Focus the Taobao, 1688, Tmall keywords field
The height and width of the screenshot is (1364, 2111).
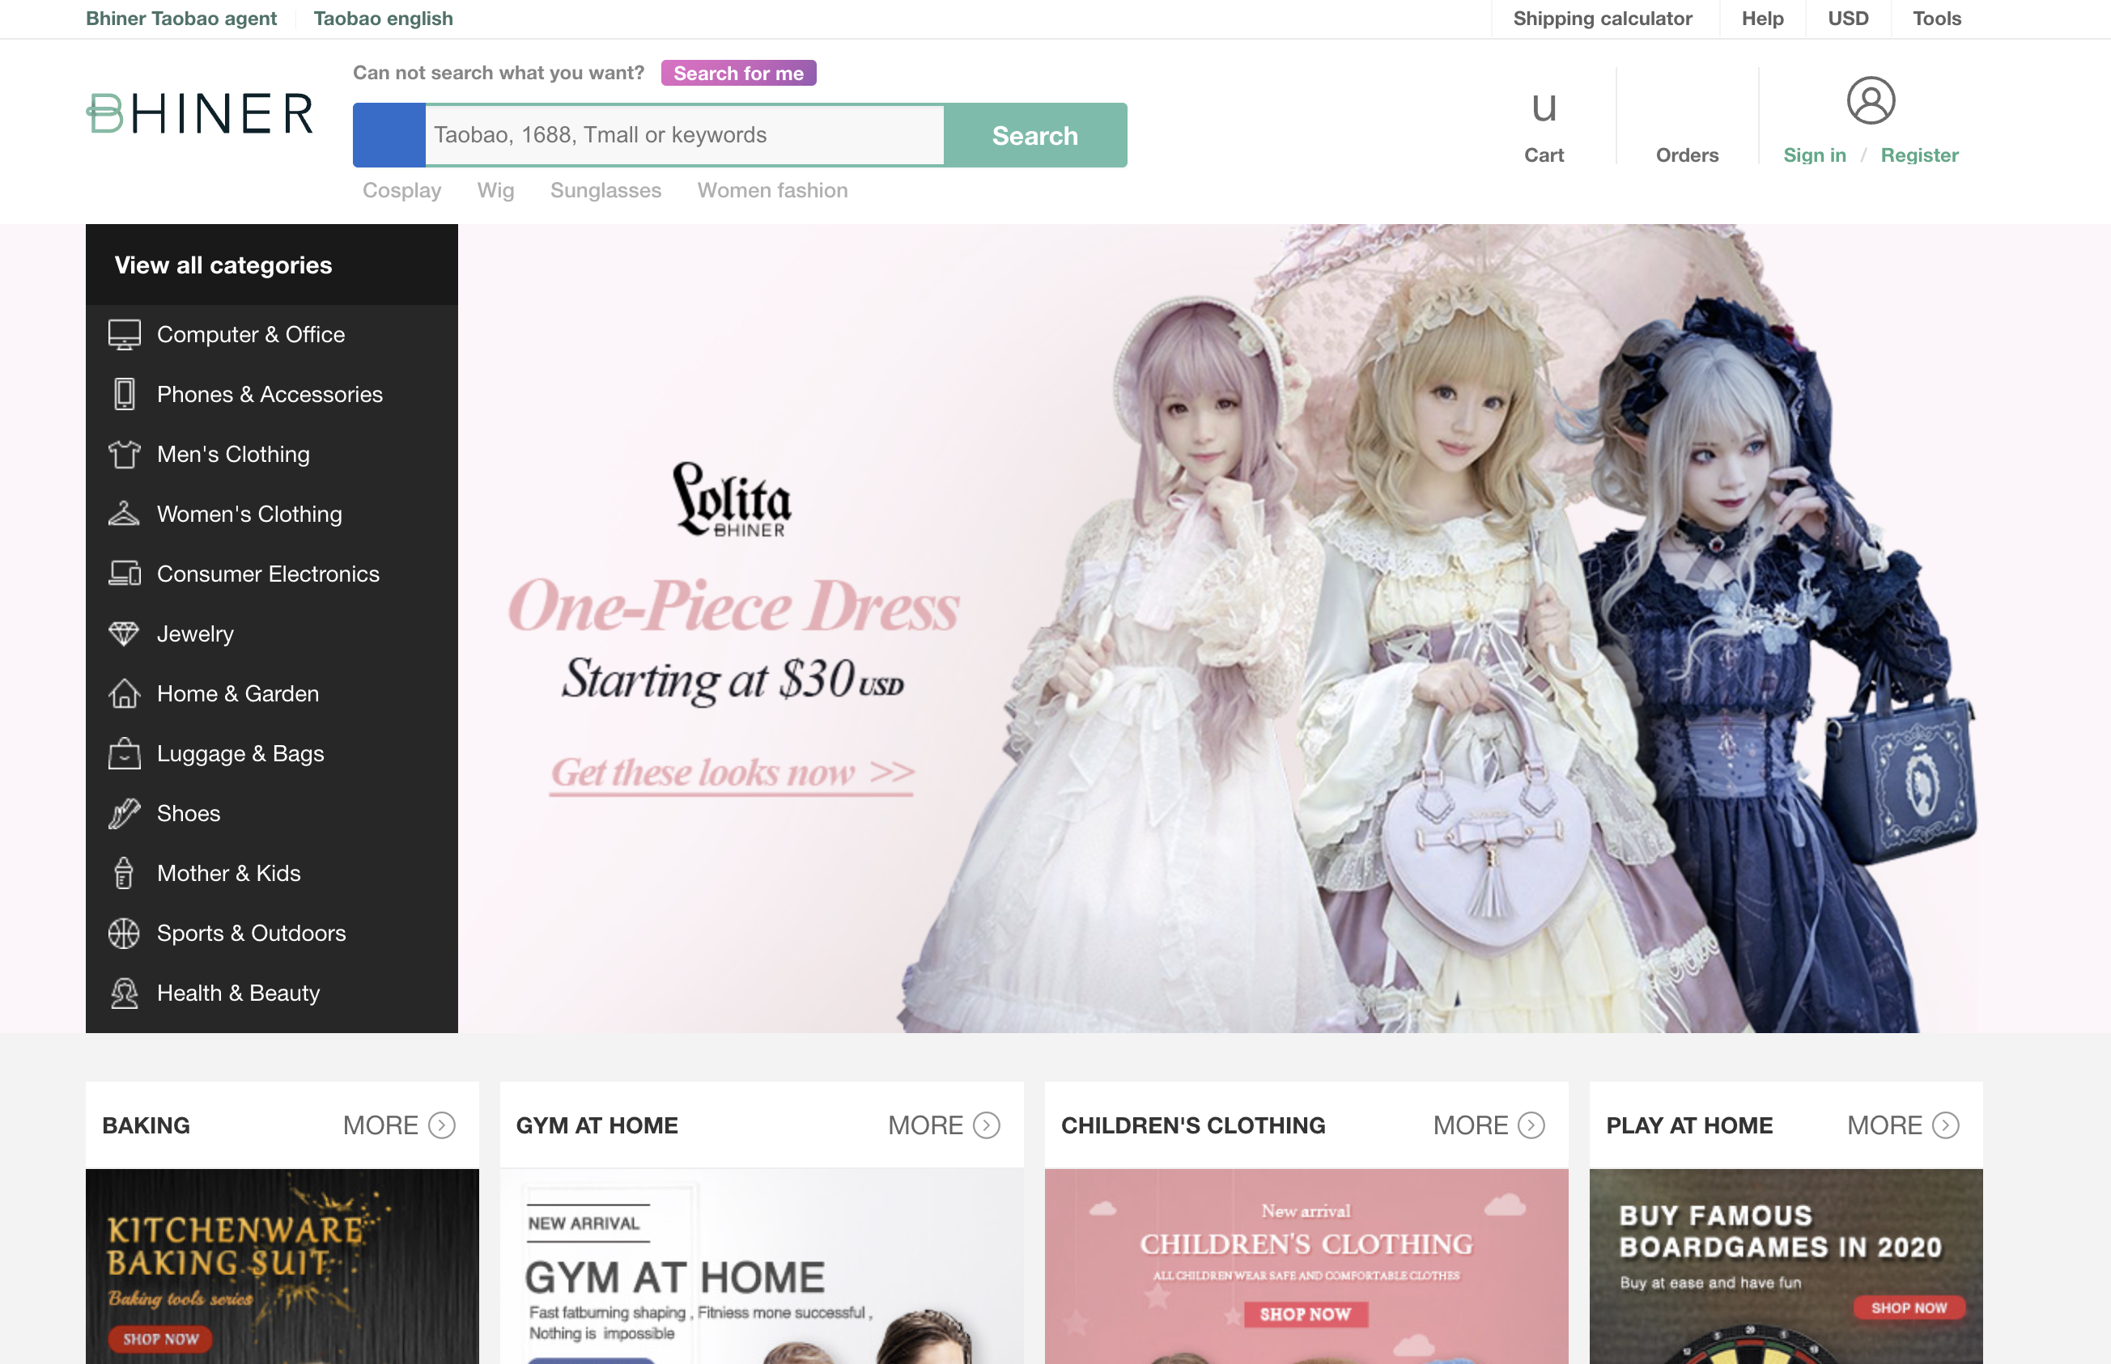pos(684,134)
